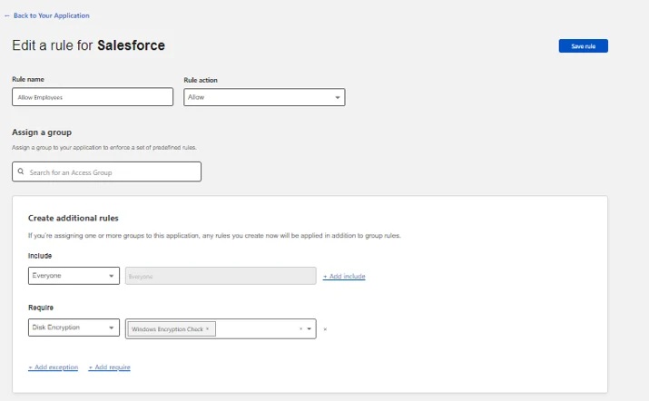
Task: Open the Include Everyone selector dropdown
Action: (x=74, y=276)
